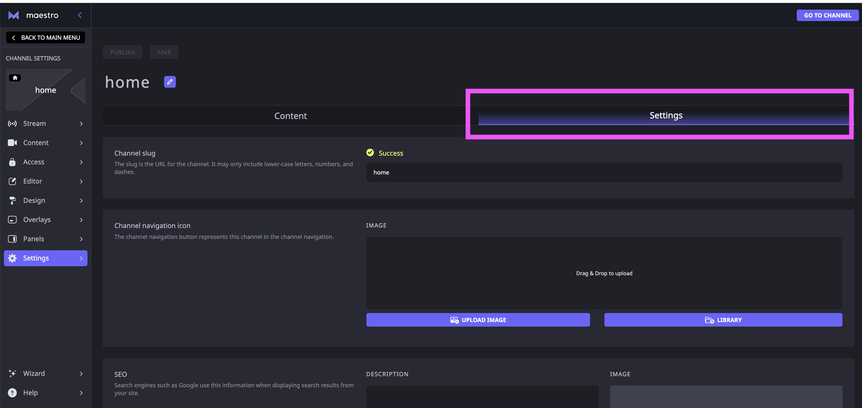Click the Maestro logo icon
This screenshot has height=408, width=862.
point(14,15)
